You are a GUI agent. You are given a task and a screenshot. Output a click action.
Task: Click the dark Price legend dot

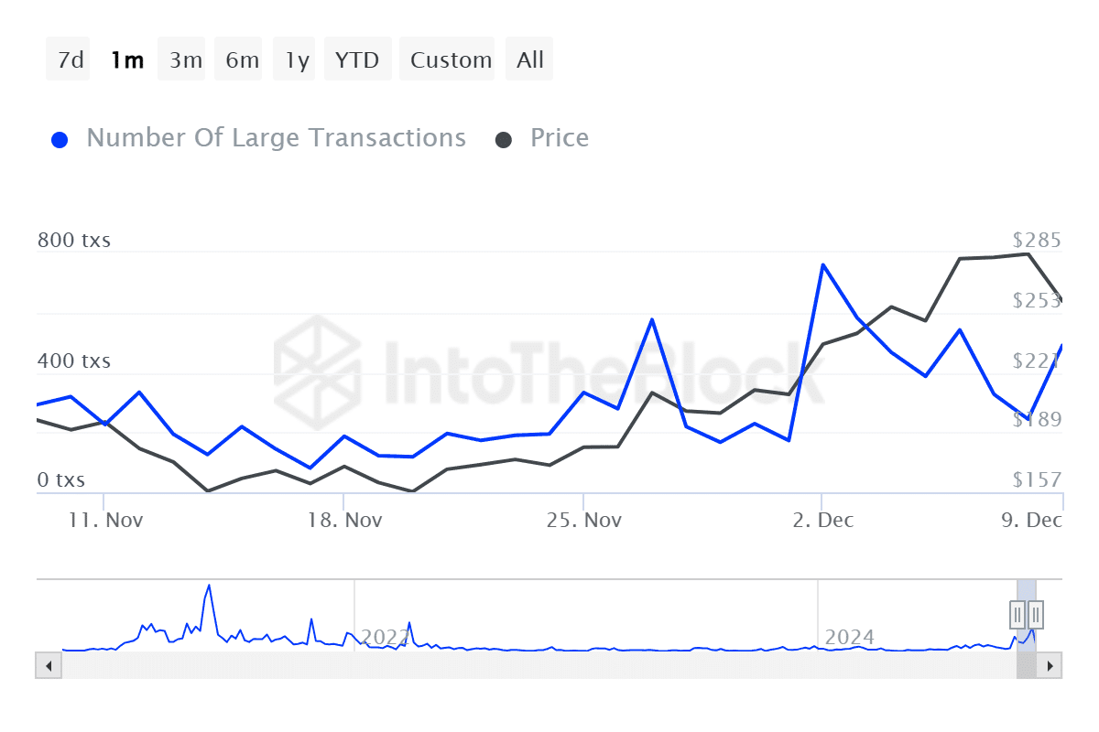click(504, 139)
